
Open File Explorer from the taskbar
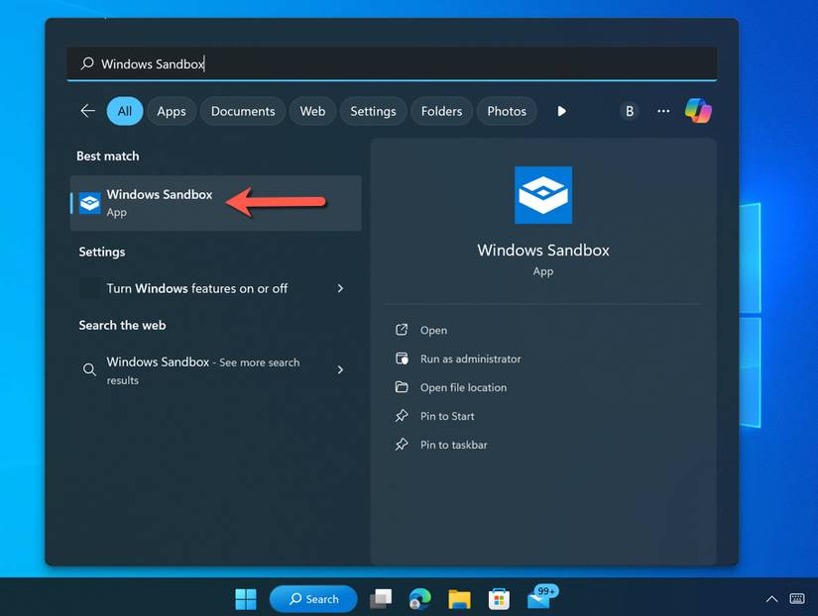[x=459, y=598]
